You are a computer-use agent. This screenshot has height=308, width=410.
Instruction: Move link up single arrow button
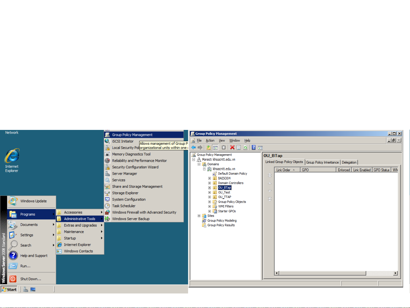[x=270, y=183]
